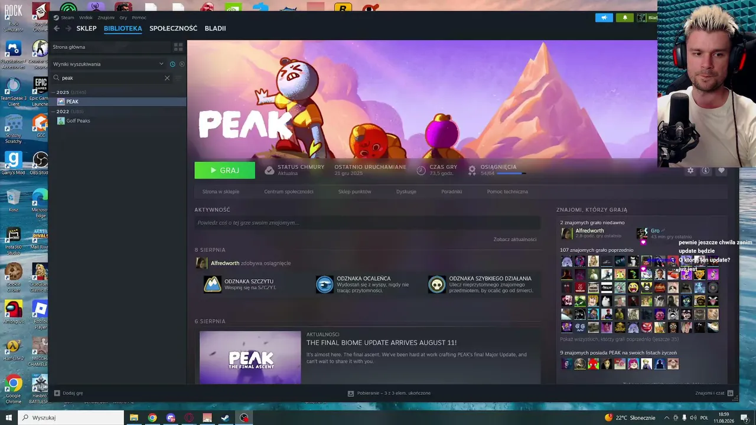
Task: Add PEAK to favorites with heart icon
Action: tap(721, 170)
